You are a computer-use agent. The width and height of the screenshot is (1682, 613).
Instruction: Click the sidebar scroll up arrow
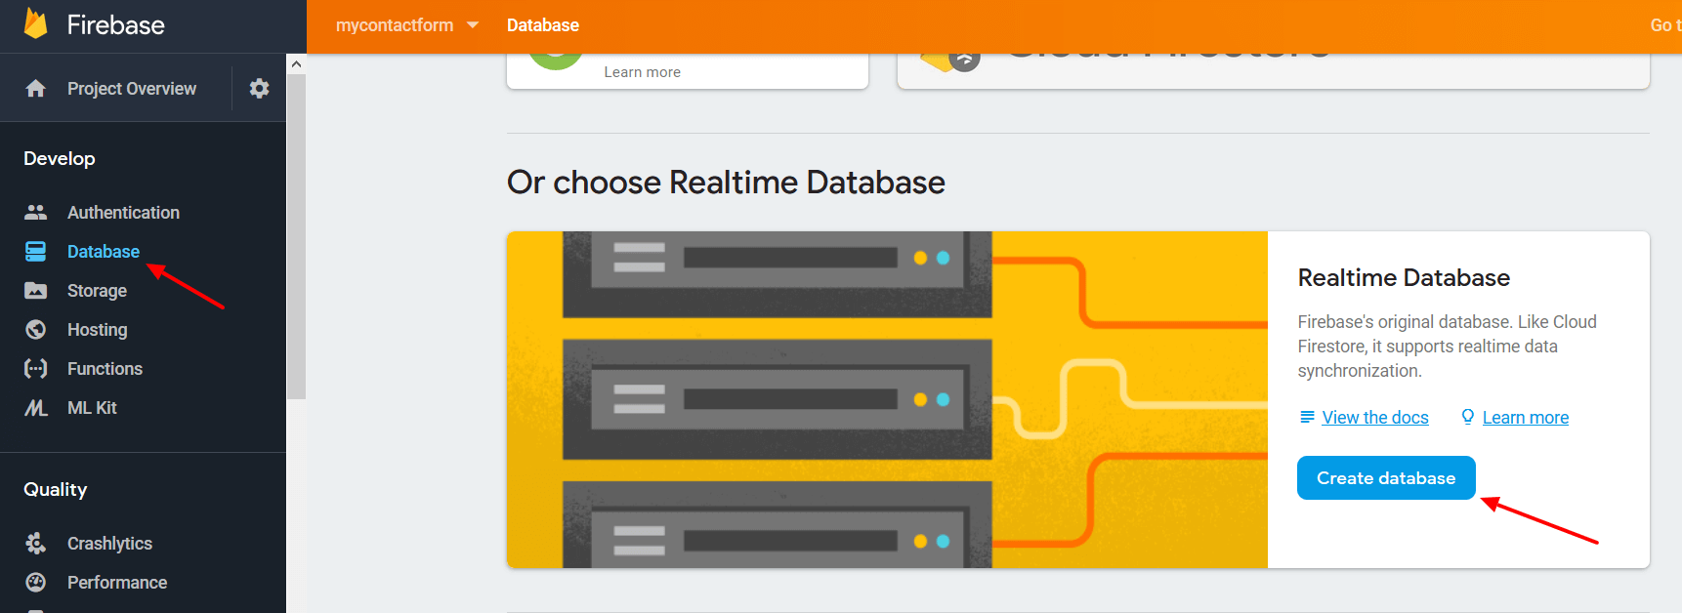pos(296,63)
